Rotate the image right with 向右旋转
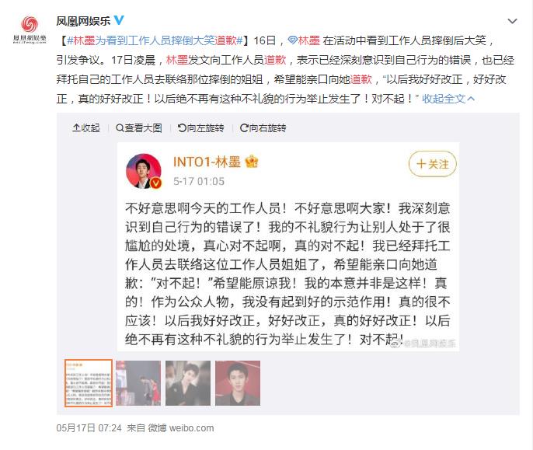 (263, 128)
